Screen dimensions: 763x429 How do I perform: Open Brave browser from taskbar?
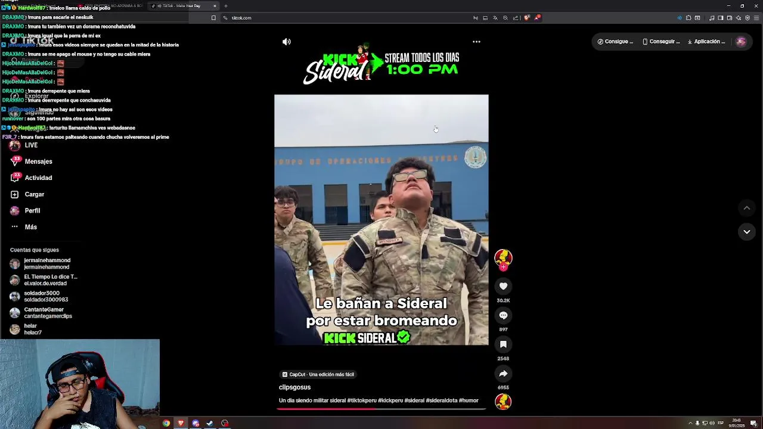click(181, 423)
